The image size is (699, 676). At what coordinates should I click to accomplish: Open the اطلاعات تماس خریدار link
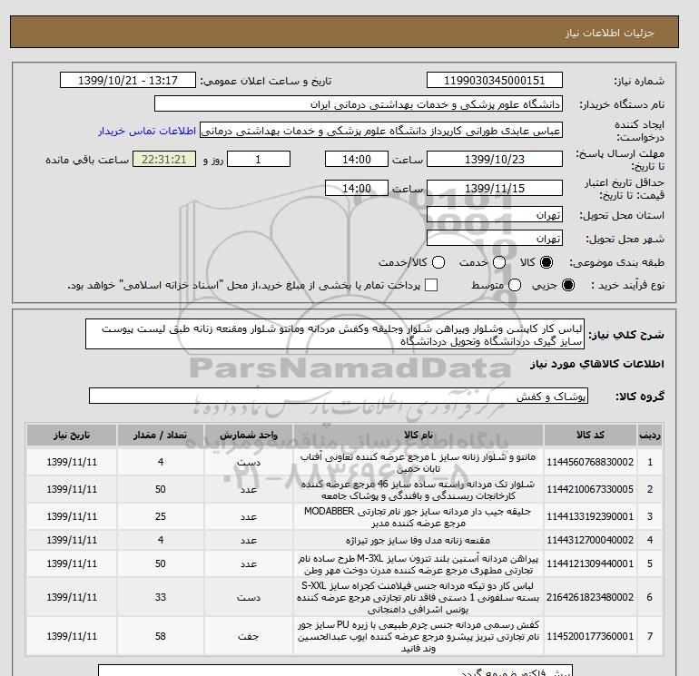coord(147,131)
